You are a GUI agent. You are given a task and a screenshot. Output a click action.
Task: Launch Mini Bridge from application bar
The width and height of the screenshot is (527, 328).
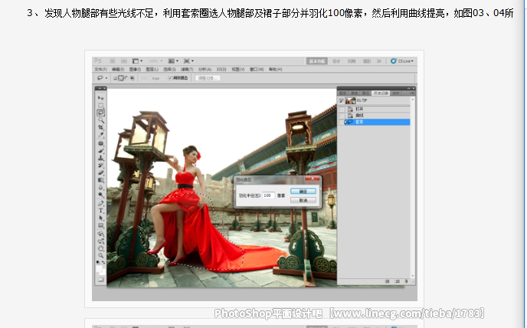pyautogui.click(x=124, y=61)
